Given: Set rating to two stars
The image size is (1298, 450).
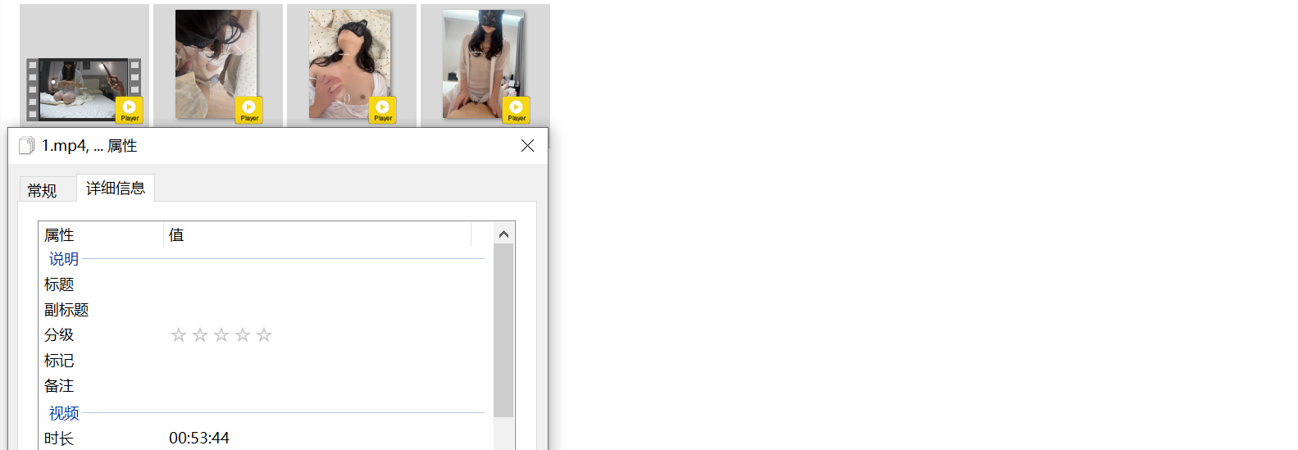Looking at the screenshot, I should tap(199, 335).
